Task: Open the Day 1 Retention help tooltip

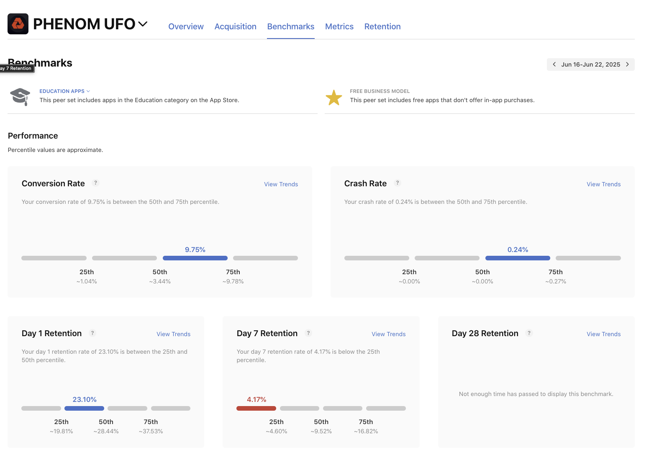Action: point(92,333)
